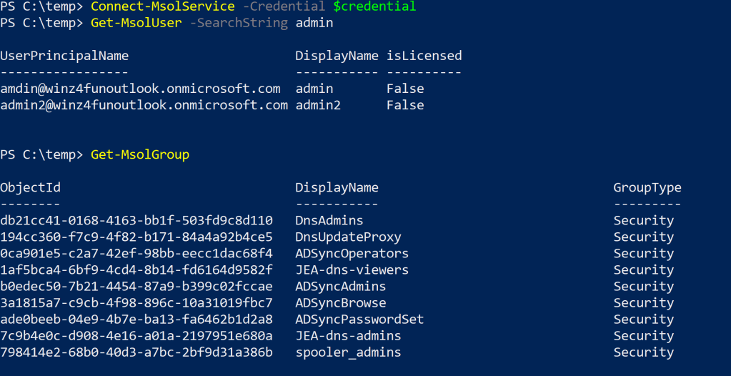Click the spooler_admins group name
The width and height of the screenshot is (731, 376).
(x=348, y=352)
